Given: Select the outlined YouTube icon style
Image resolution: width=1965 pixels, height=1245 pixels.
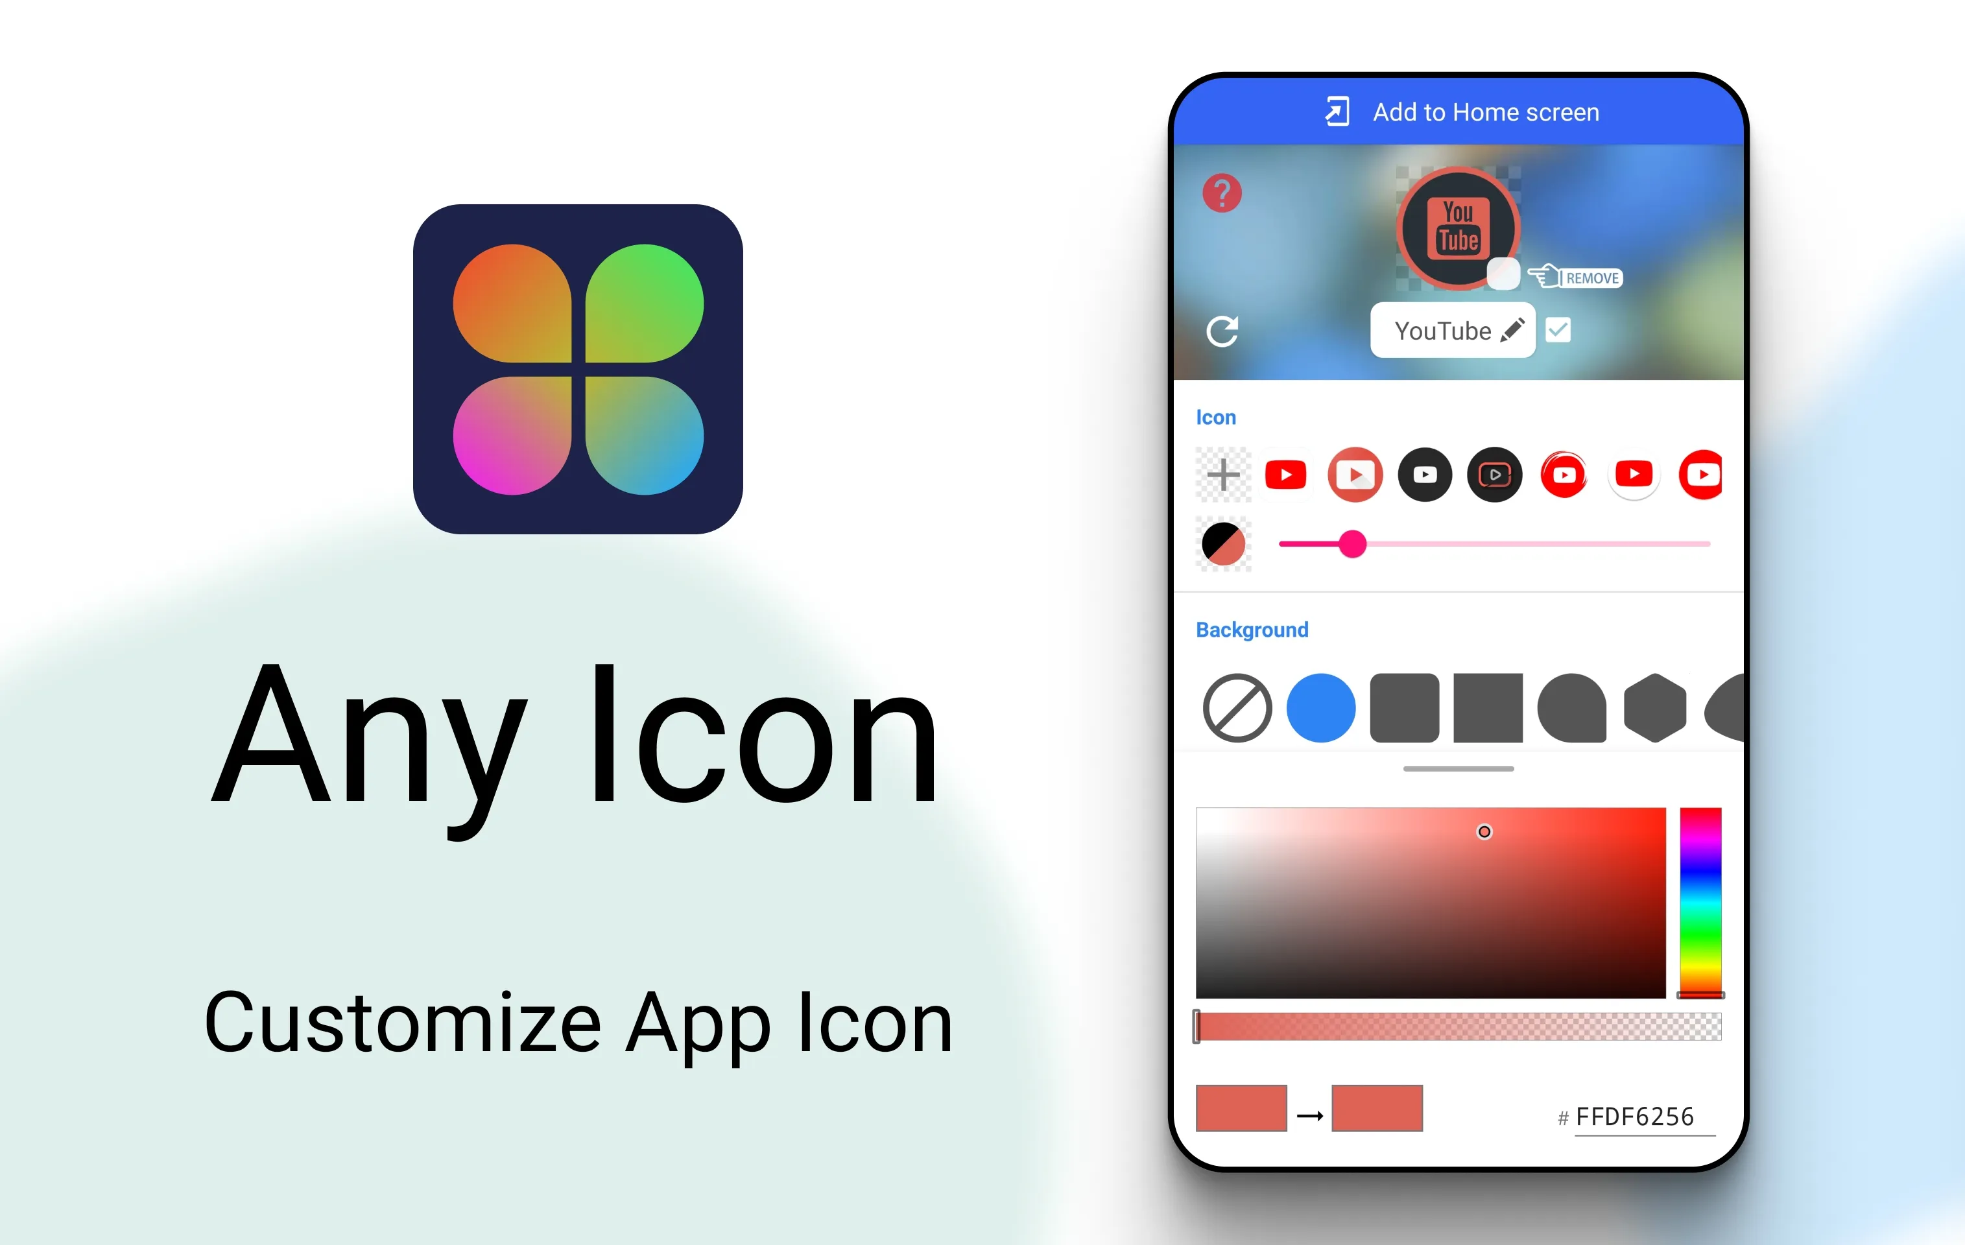Looking at the screenshot, I should pos(1494,474).
